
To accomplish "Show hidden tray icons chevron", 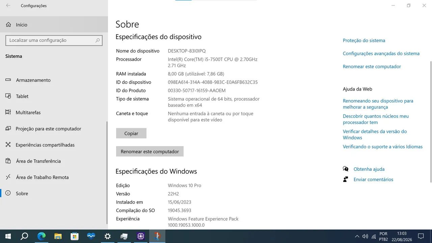I will pos(357,236).
